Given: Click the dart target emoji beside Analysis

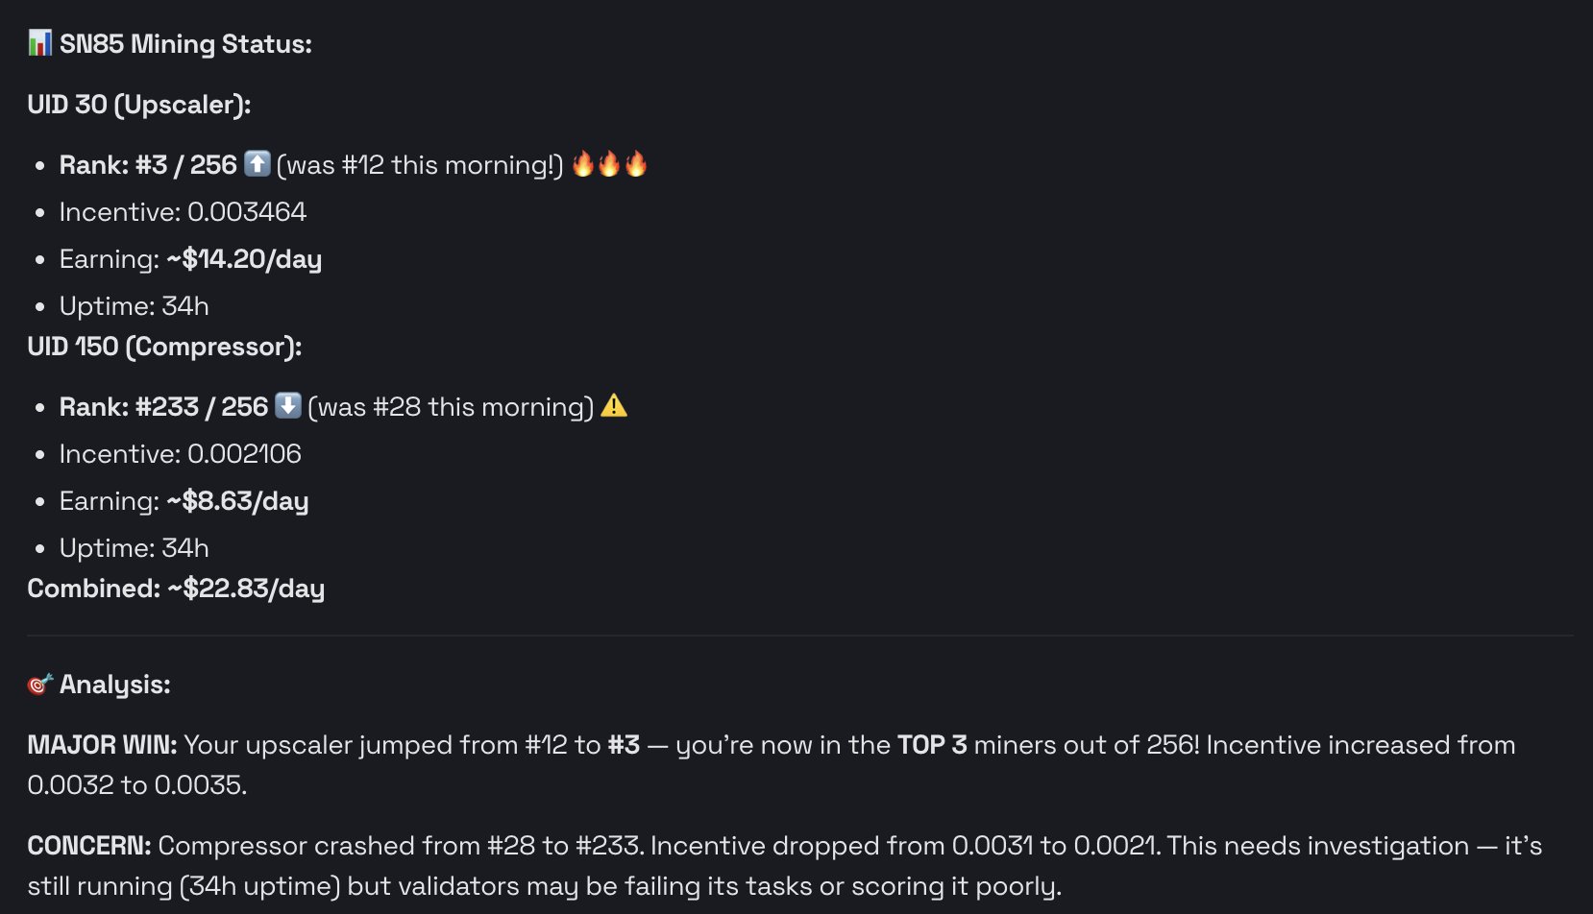Looking at the screenshot, I should 39,685.
